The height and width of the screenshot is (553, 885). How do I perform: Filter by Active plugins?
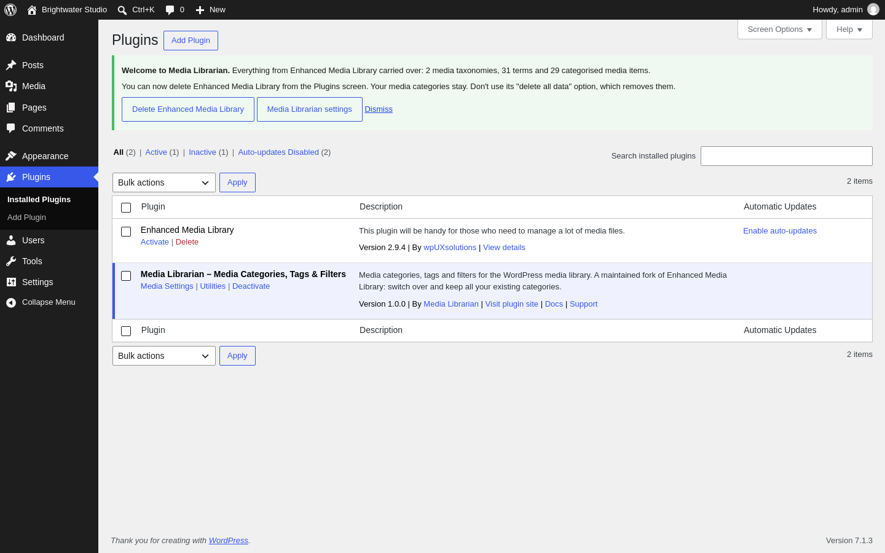[x=156, y=152]
